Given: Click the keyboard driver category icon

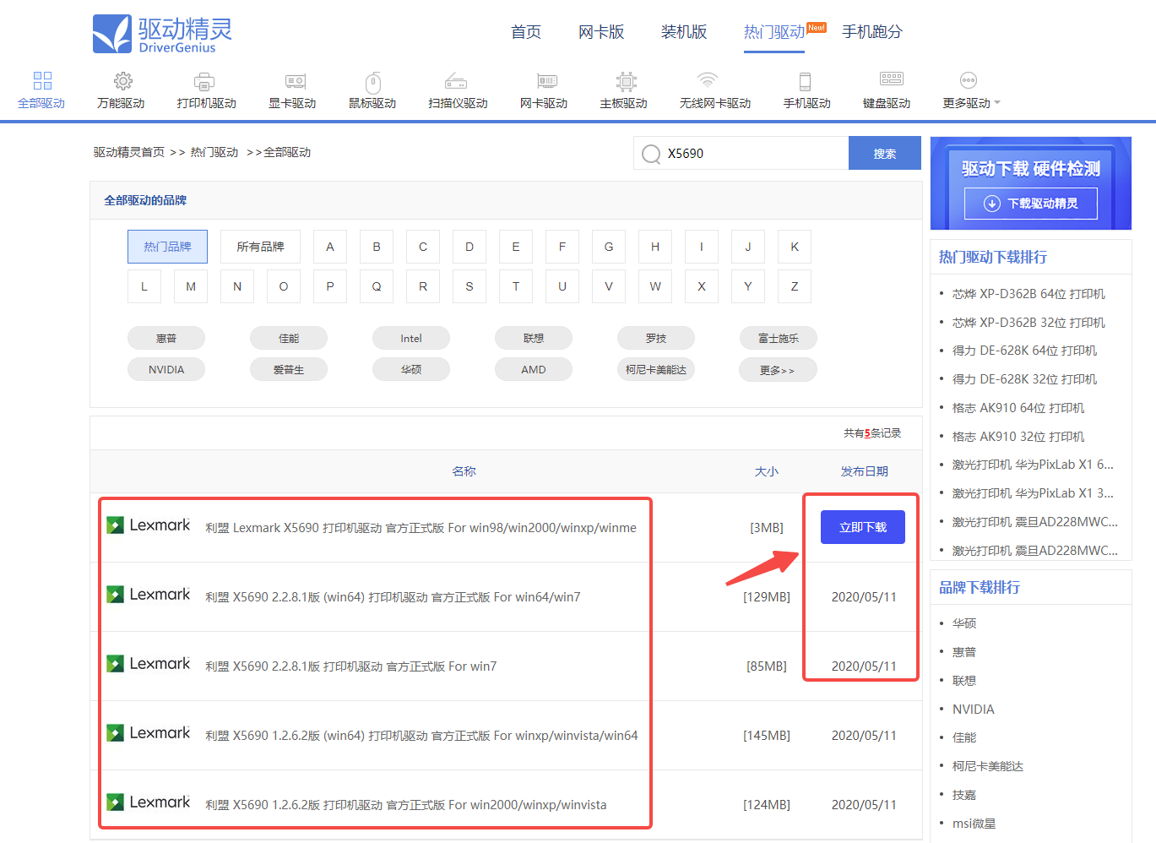Looking at the screenshot, I should tap(891, 80).
